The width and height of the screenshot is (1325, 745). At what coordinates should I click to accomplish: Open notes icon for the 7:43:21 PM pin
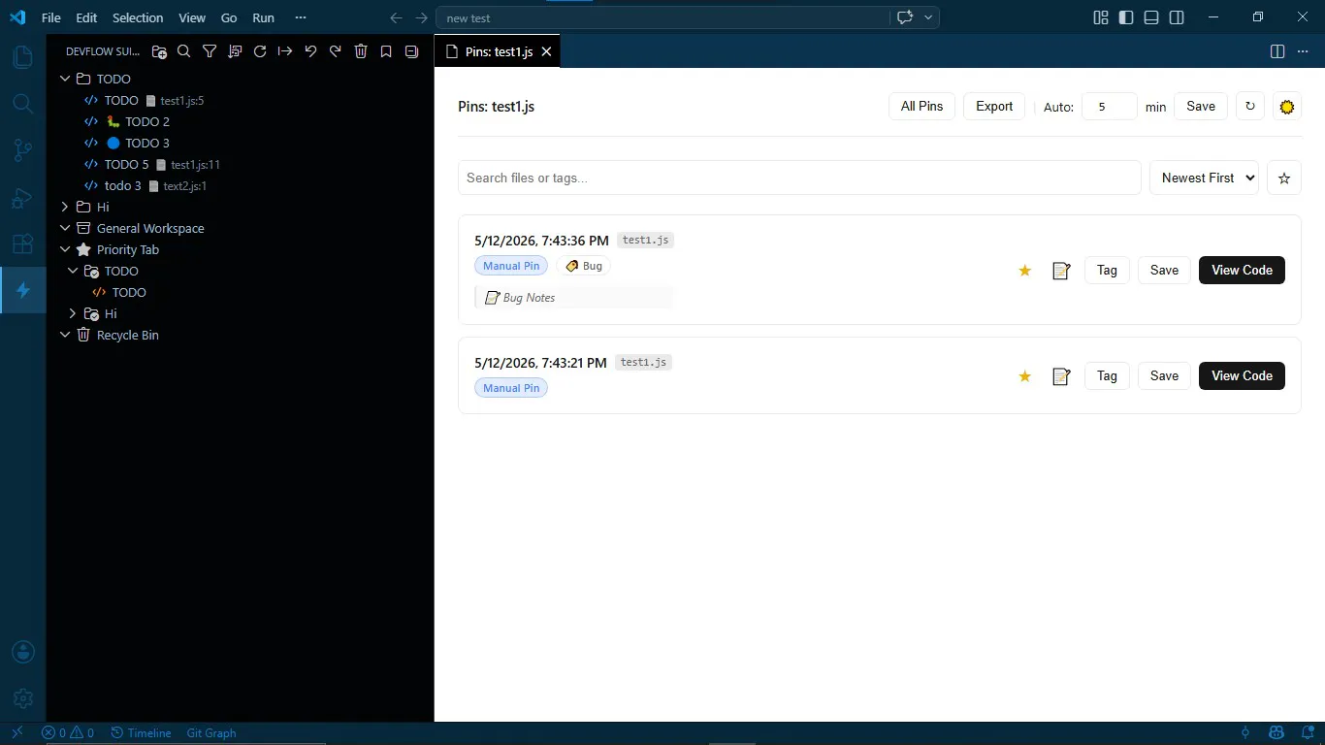coord(1061,376)
